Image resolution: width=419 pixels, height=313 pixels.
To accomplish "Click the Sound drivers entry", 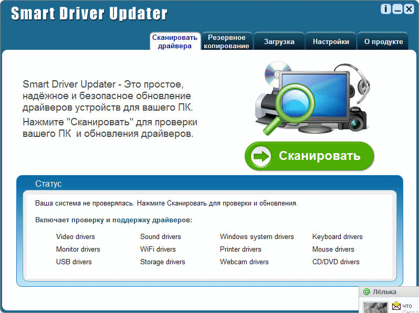I will point(161,236).
